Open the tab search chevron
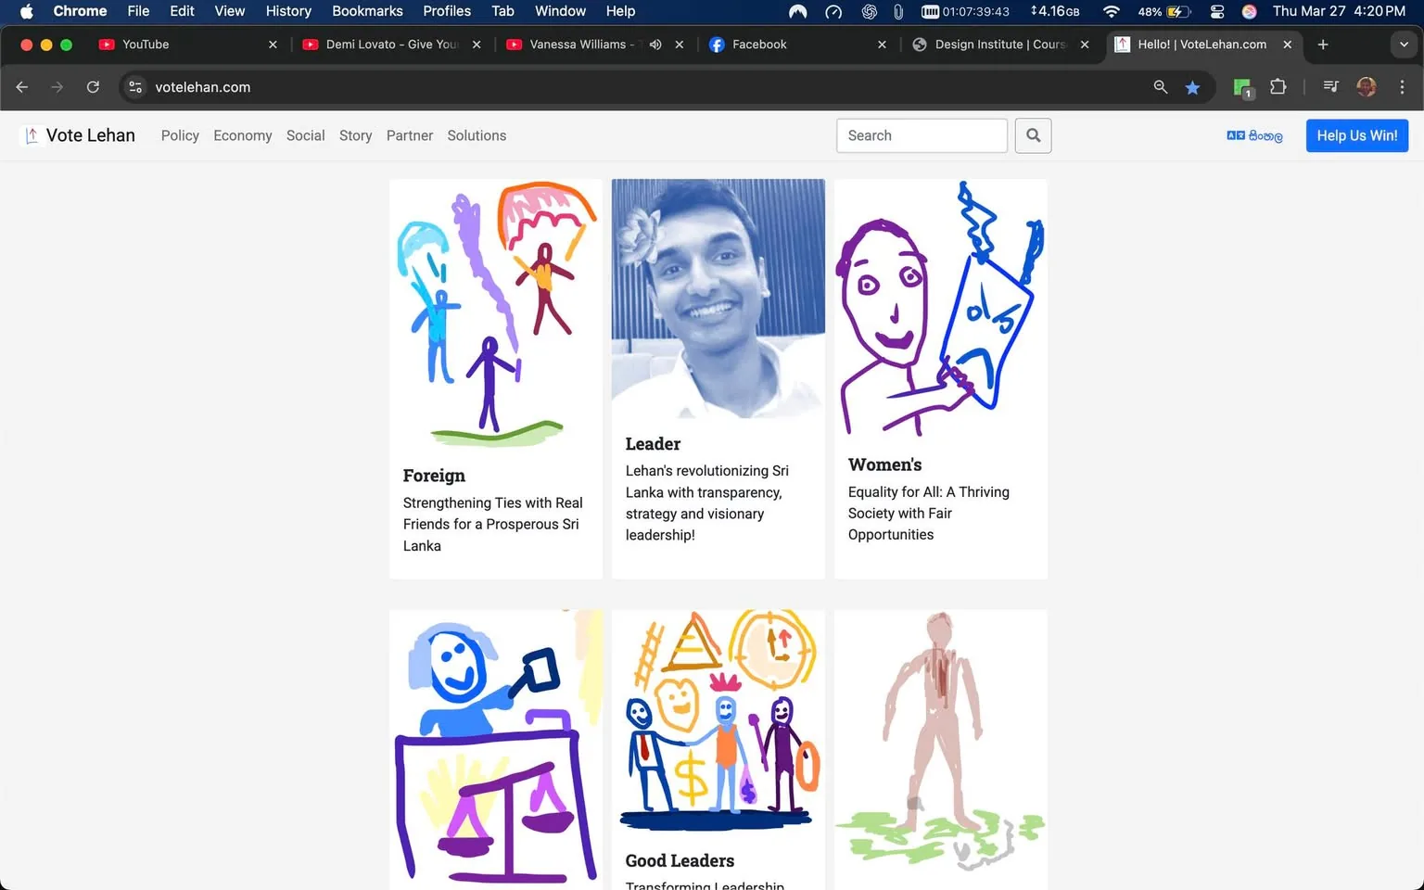Viewport: 1424px width, 890px height. tap(1402, 44)
